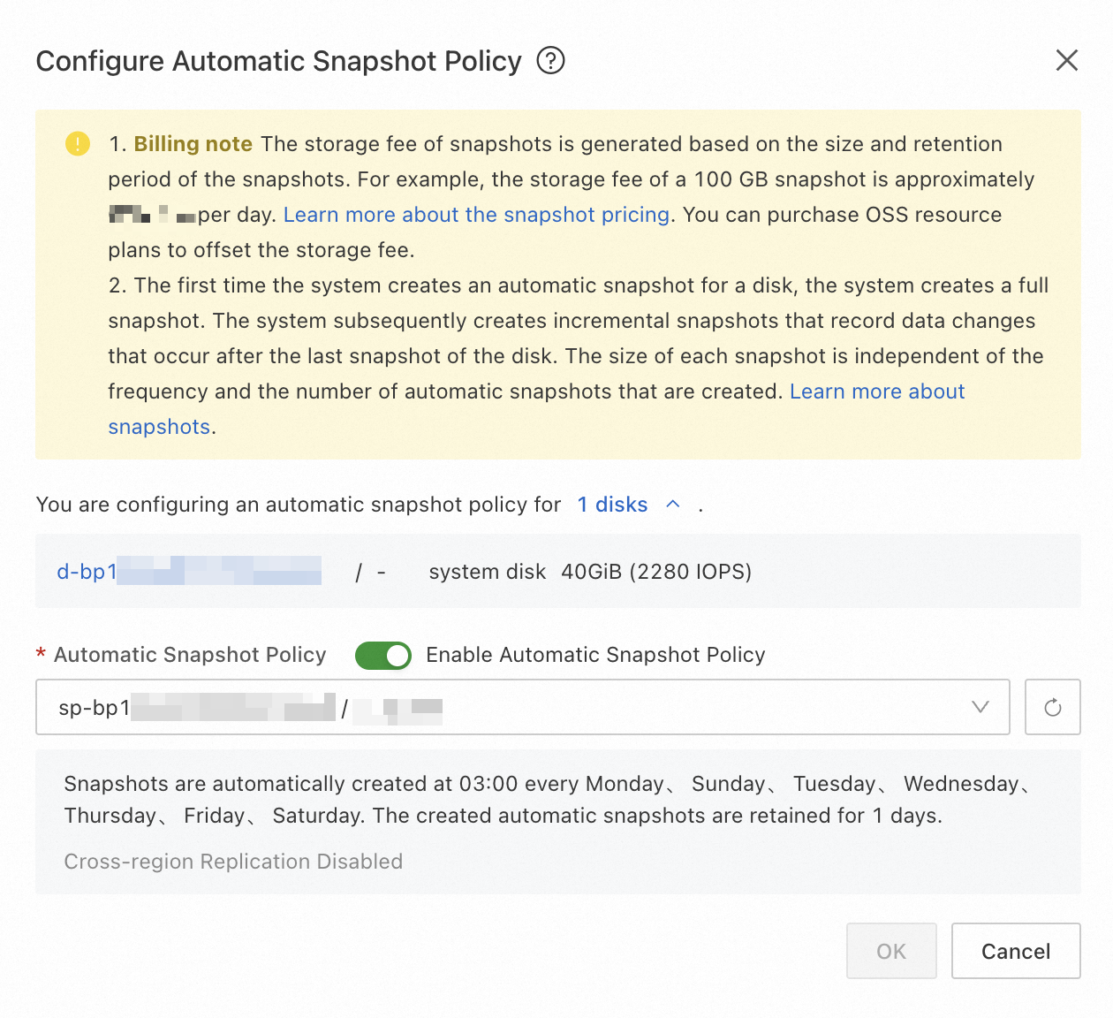
Task: Click the dropdown arrow of the policy selector
Action: 980,707
